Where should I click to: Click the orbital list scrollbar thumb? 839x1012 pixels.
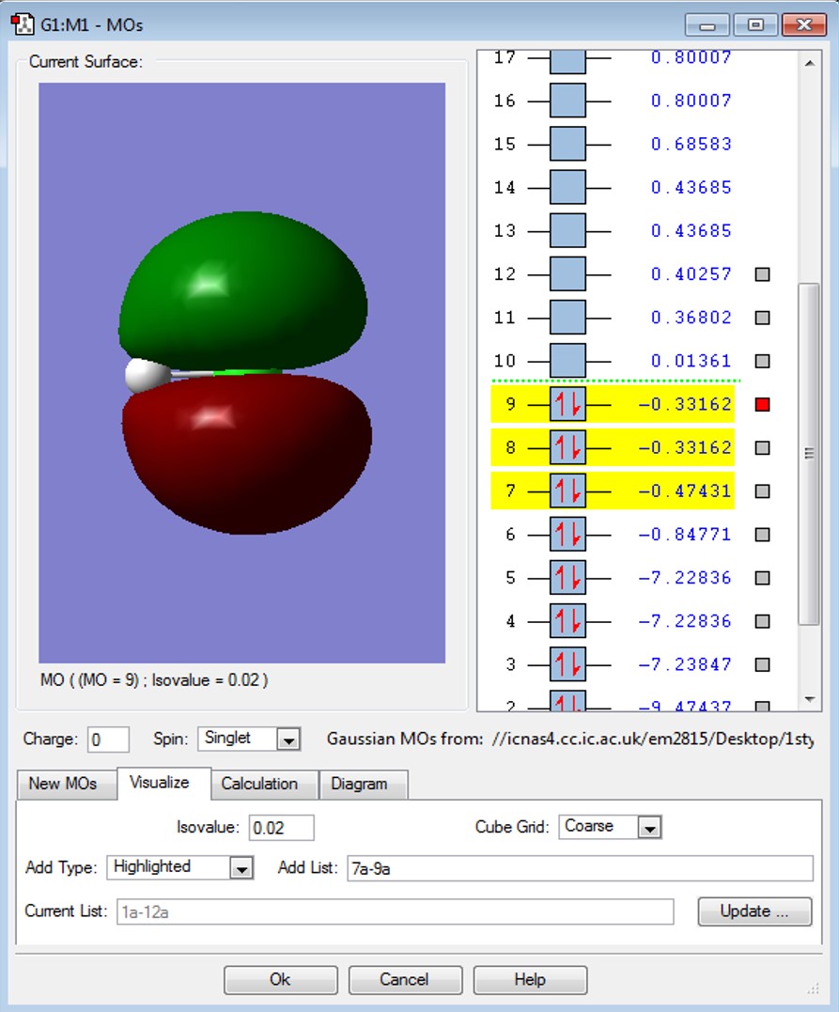809,454
